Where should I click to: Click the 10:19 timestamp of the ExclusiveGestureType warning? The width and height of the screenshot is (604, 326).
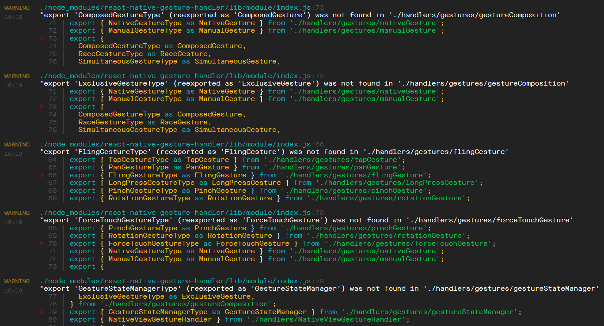point(13,86)
